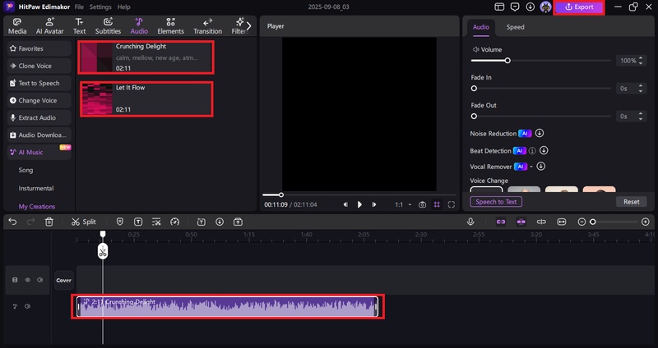The width and height of the screenshot is (658, 348).
Task: Click the player progress bar handle
Action: [x=281, y=195]
